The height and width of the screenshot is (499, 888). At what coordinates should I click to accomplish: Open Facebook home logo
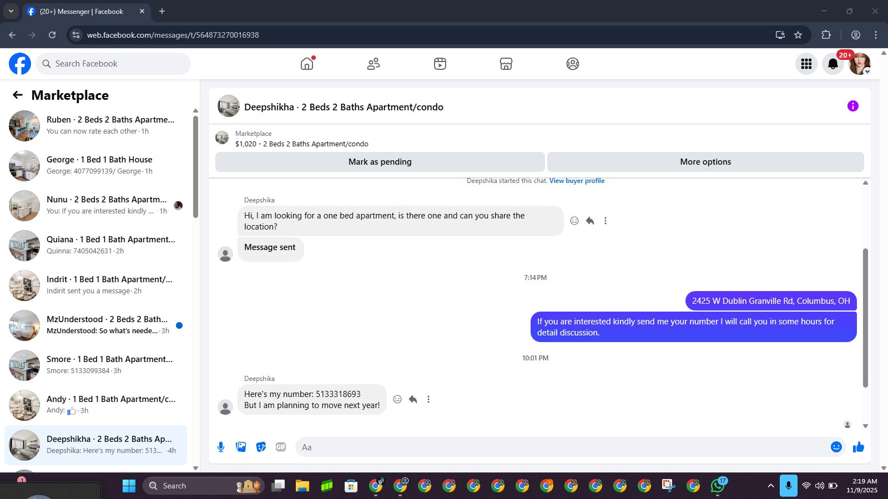click(20, 64)
